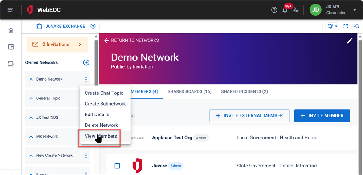The image size is (363, 175).
Task: Click State Government - Critical Infrastruc… text
Action: click(278, 166)
